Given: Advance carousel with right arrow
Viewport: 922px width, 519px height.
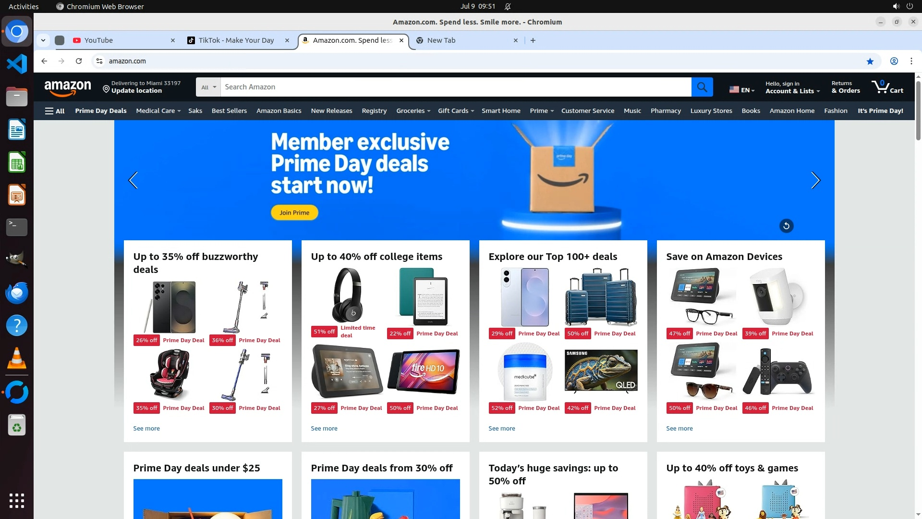Looking at the screenshot, I should [815, 180].
